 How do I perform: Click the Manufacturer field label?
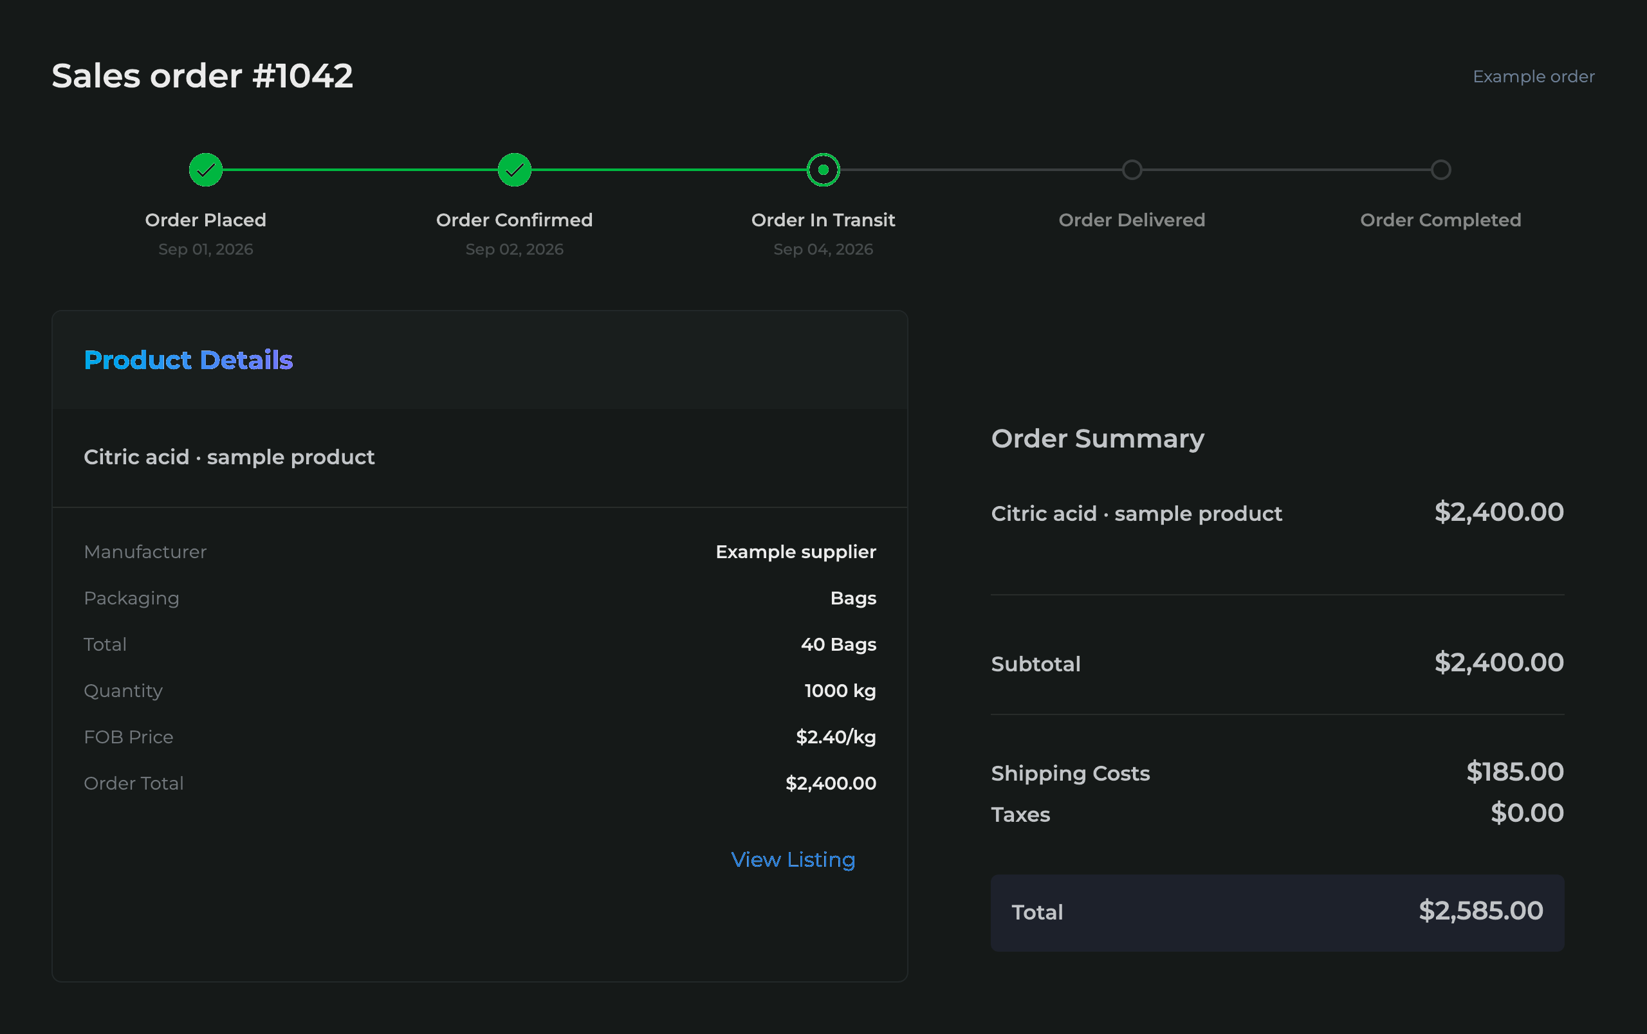click(145, 552)
